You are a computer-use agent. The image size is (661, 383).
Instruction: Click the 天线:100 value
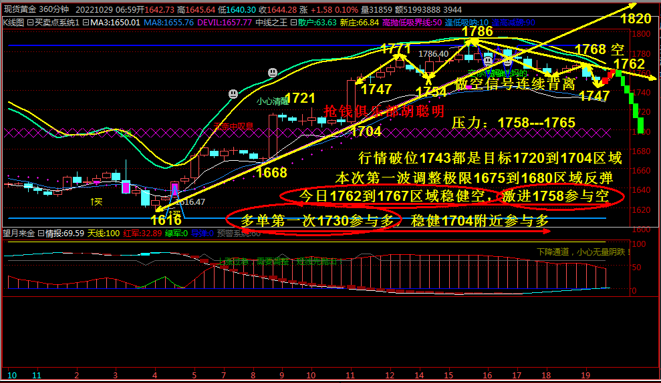click(104, 233)
